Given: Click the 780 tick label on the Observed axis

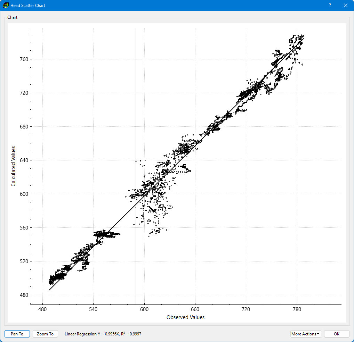Looking at the screenshot, I should [297, 309].
